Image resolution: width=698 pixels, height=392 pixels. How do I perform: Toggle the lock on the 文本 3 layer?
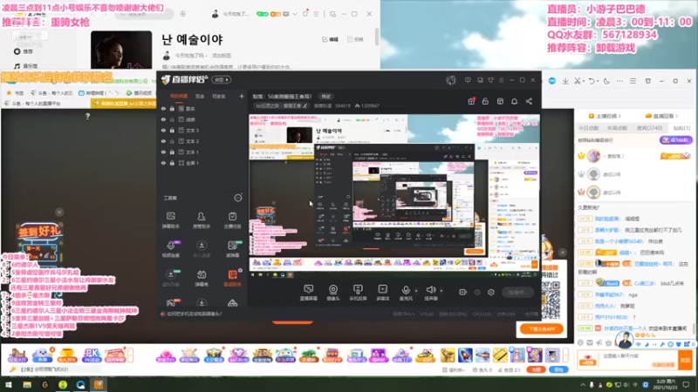pos(172,130)
